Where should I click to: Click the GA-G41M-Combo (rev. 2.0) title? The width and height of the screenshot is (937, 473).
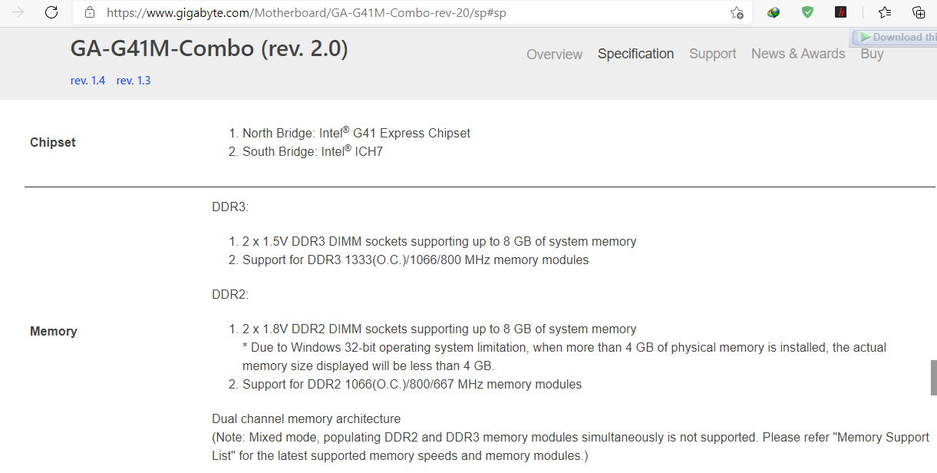click(x=210, y=49)
